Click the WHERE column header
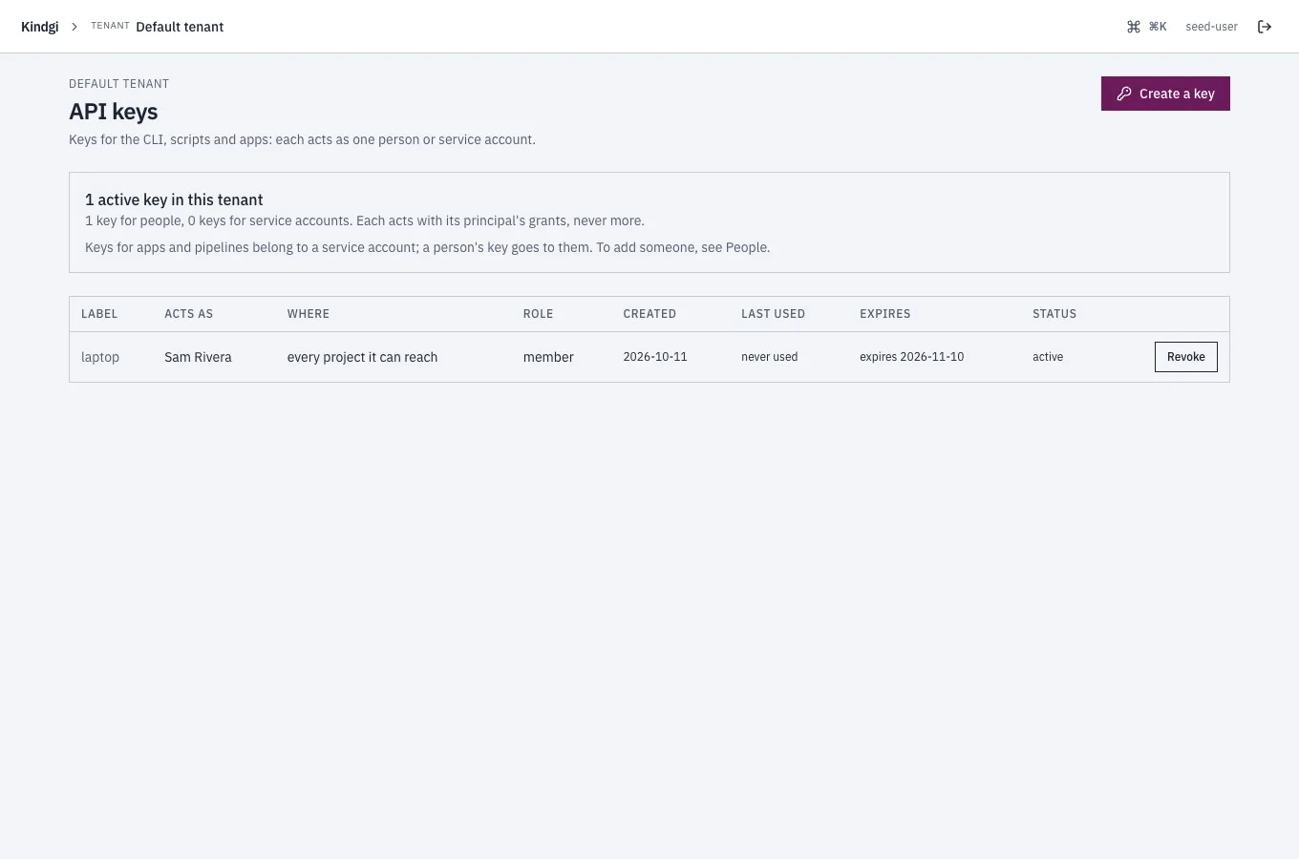The height and width of the screenshot is (859, 1299). pyautogui.click(x=309, y=314)
